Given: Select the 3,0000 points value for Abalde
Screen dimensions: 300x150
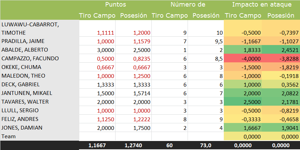Looking at the screenshot, I should 97,50.
